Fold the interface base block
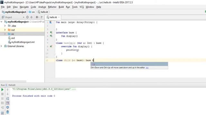Image resolution: width=206 pixels, height=115 pixels. pyautogui.click(x=55, y=33)
